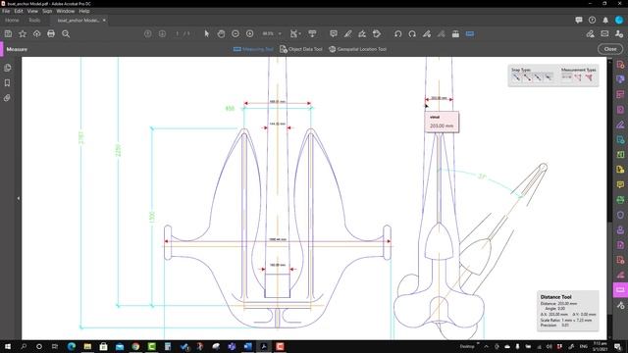Switch to the Tools tab
Image resolution: width=628 pixels, height=353 pixels.
[34, 20]
